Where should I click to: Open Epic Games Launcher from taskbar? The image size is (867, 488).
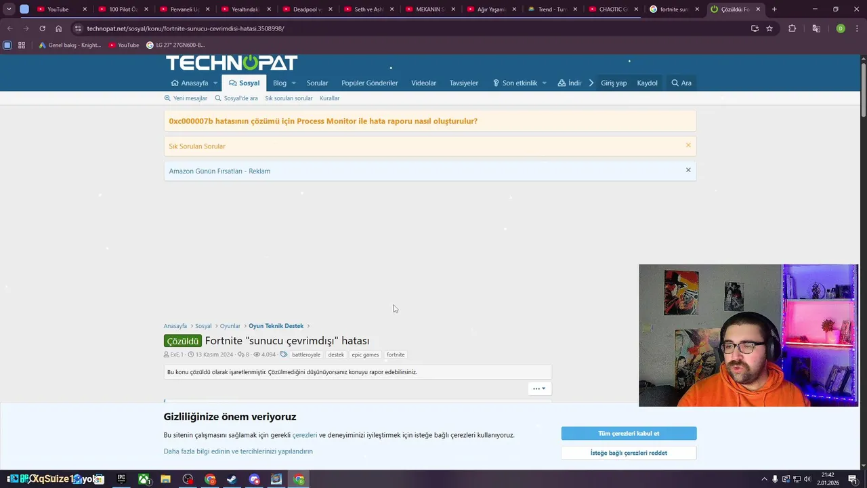coord(121,479)
